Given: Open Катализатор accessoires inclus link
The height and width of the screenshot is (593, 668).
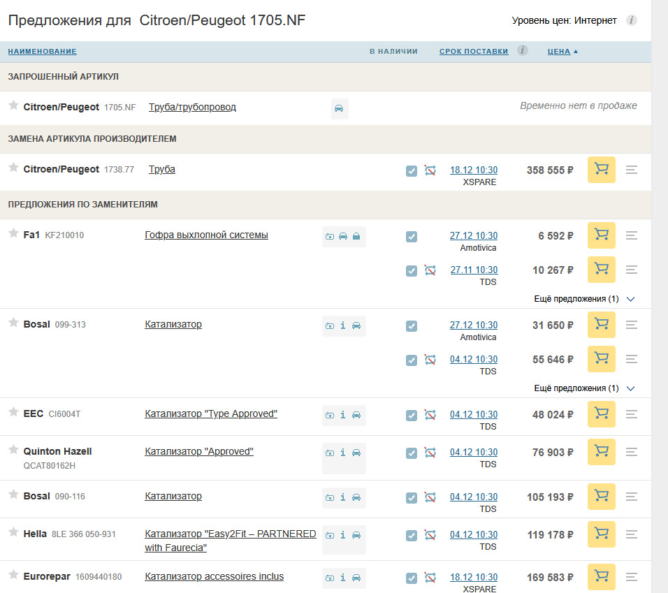Looking at the screenshot, I should click(214, 576).
